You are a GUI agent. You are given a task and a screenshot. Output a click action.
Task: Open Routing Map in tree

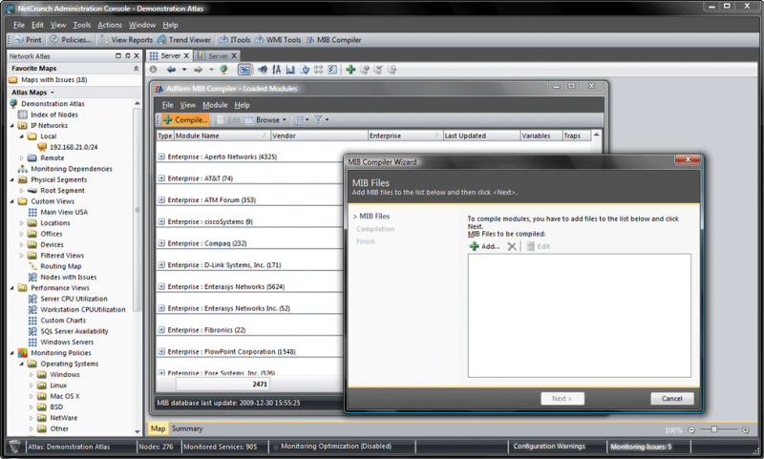coord(61,266)
